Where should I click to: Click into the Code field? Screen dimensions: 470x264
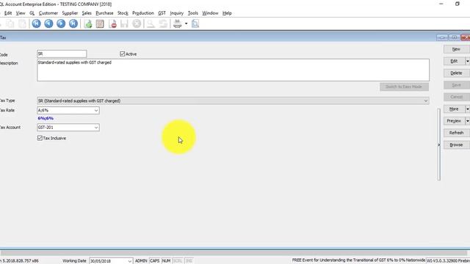point(62,54)
